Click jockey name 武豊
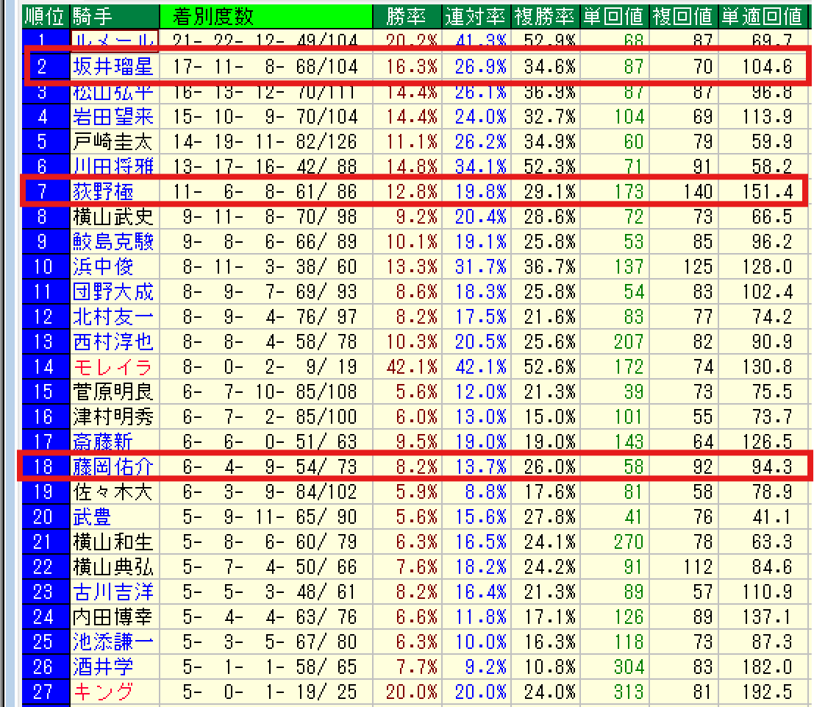The image size is (814, 707). (92, 516)
